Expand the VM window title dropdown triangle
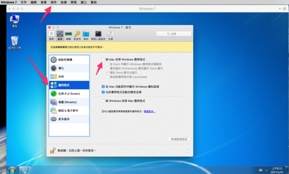 click(x=280, y=9)
